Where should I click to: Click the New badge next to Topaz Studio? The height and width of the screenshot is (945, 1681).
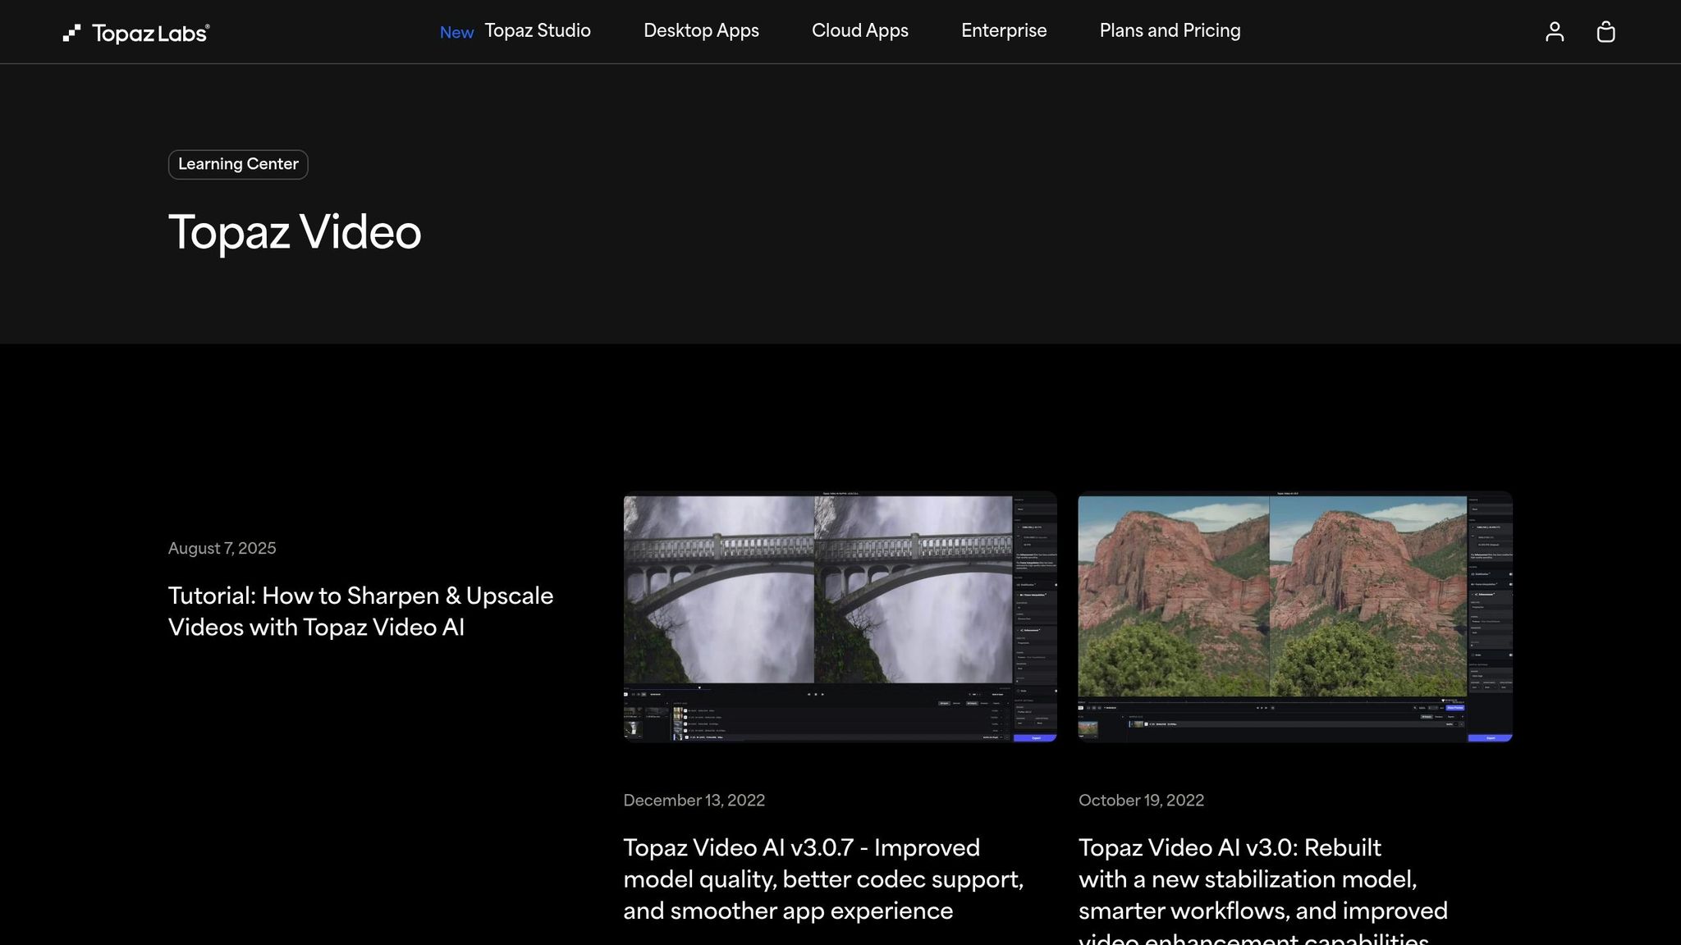click(457, 32)
